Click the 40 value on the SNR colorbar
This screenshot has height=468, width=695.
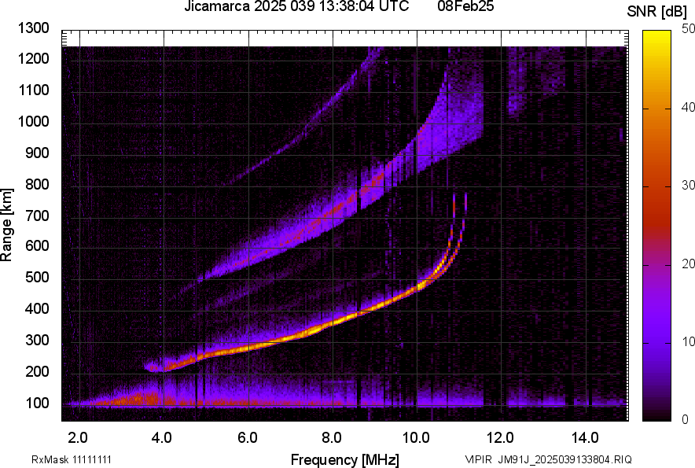(x=689, y=107)
